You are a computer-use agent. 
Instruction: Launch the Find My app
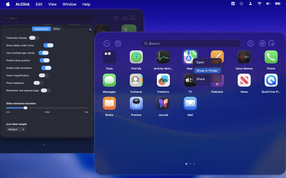click(136, 57)
